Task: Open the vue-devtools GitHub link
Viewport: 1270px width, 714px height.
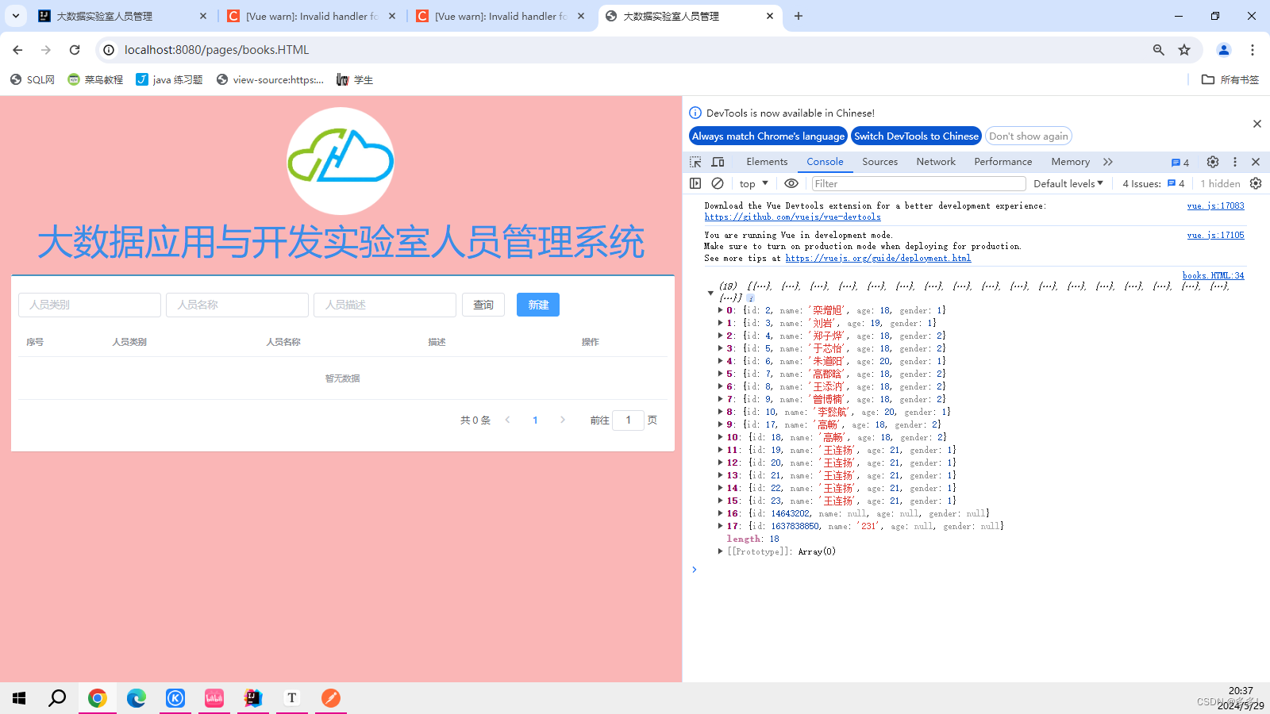Action: pyautogui.click(x=792, y=217)
